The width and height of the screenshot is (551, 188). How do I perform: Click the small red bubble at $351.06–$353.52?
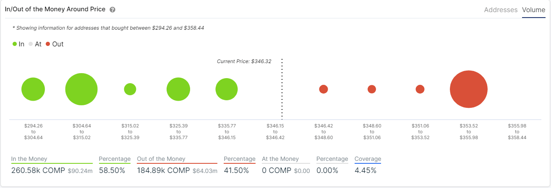point(420,89)
